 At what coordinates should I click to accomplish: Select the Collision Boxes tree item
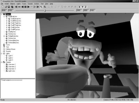click(x=11, y=49)
